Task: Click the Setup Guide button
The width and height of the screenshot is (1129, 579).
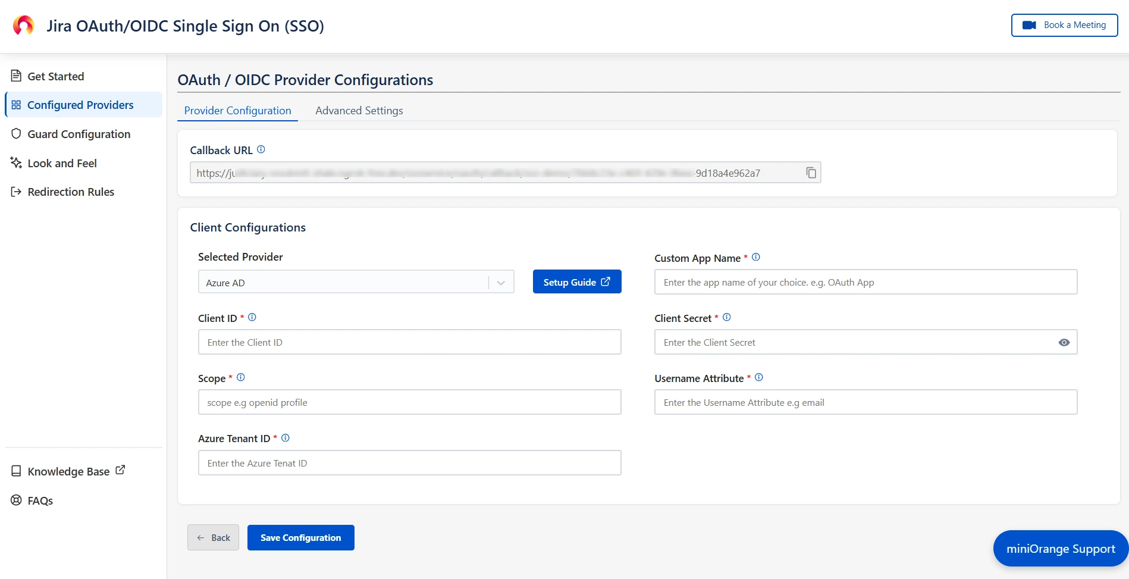Action: [x=577, y=281]
